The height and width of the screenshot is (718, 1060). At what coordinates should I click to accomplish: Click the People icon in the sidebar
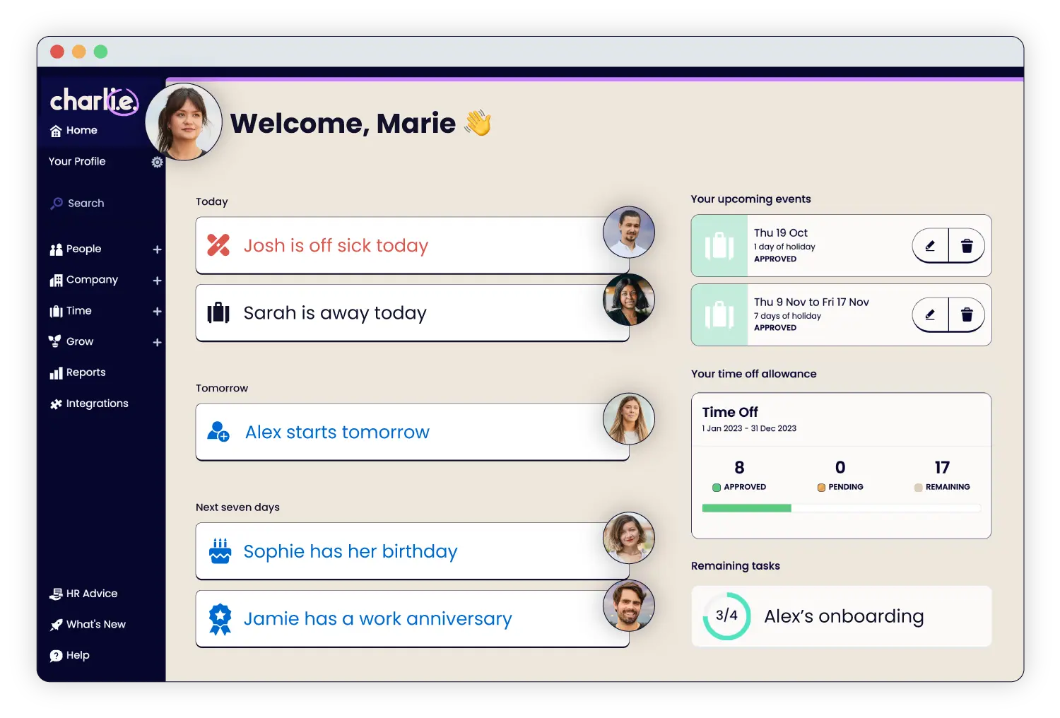tap(56, 250)
